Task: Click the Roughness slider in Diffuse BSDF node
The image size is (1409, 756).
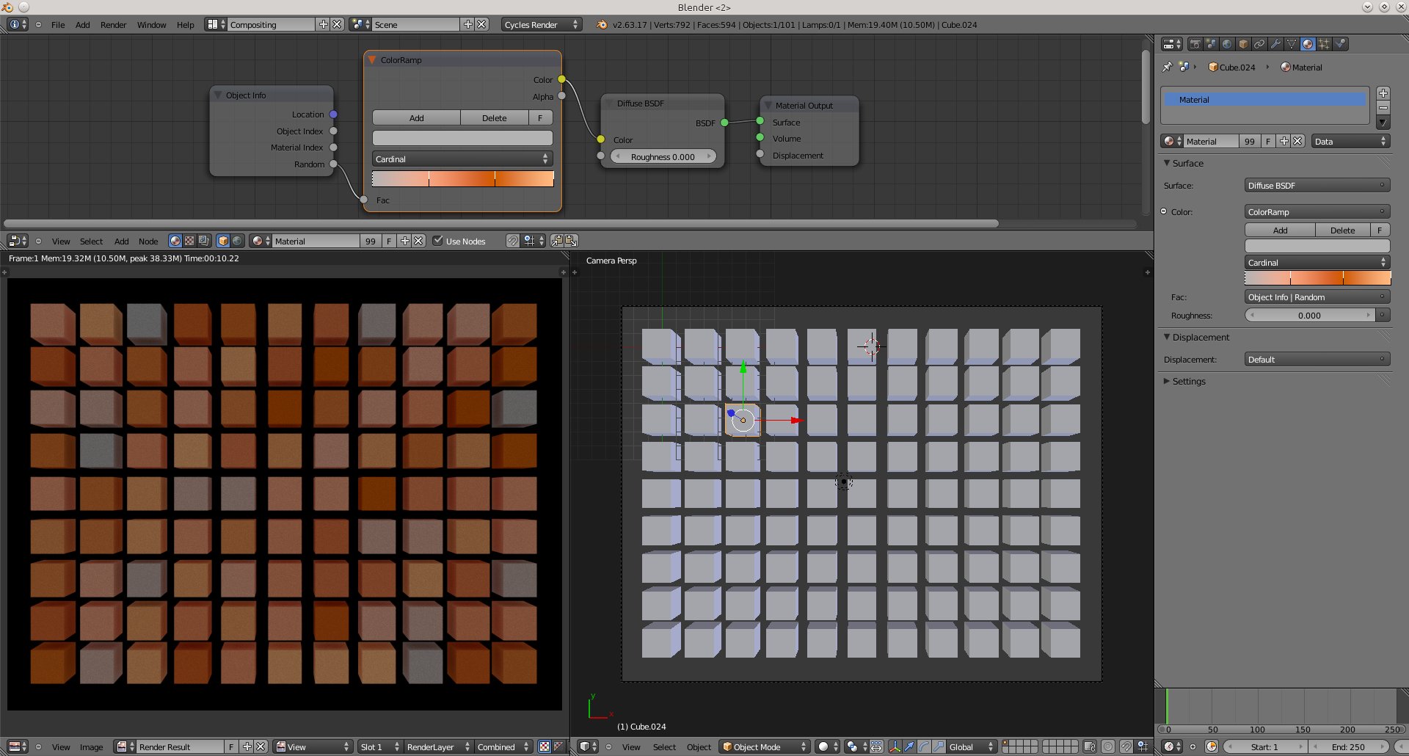Action: click(x=663, y=156)
